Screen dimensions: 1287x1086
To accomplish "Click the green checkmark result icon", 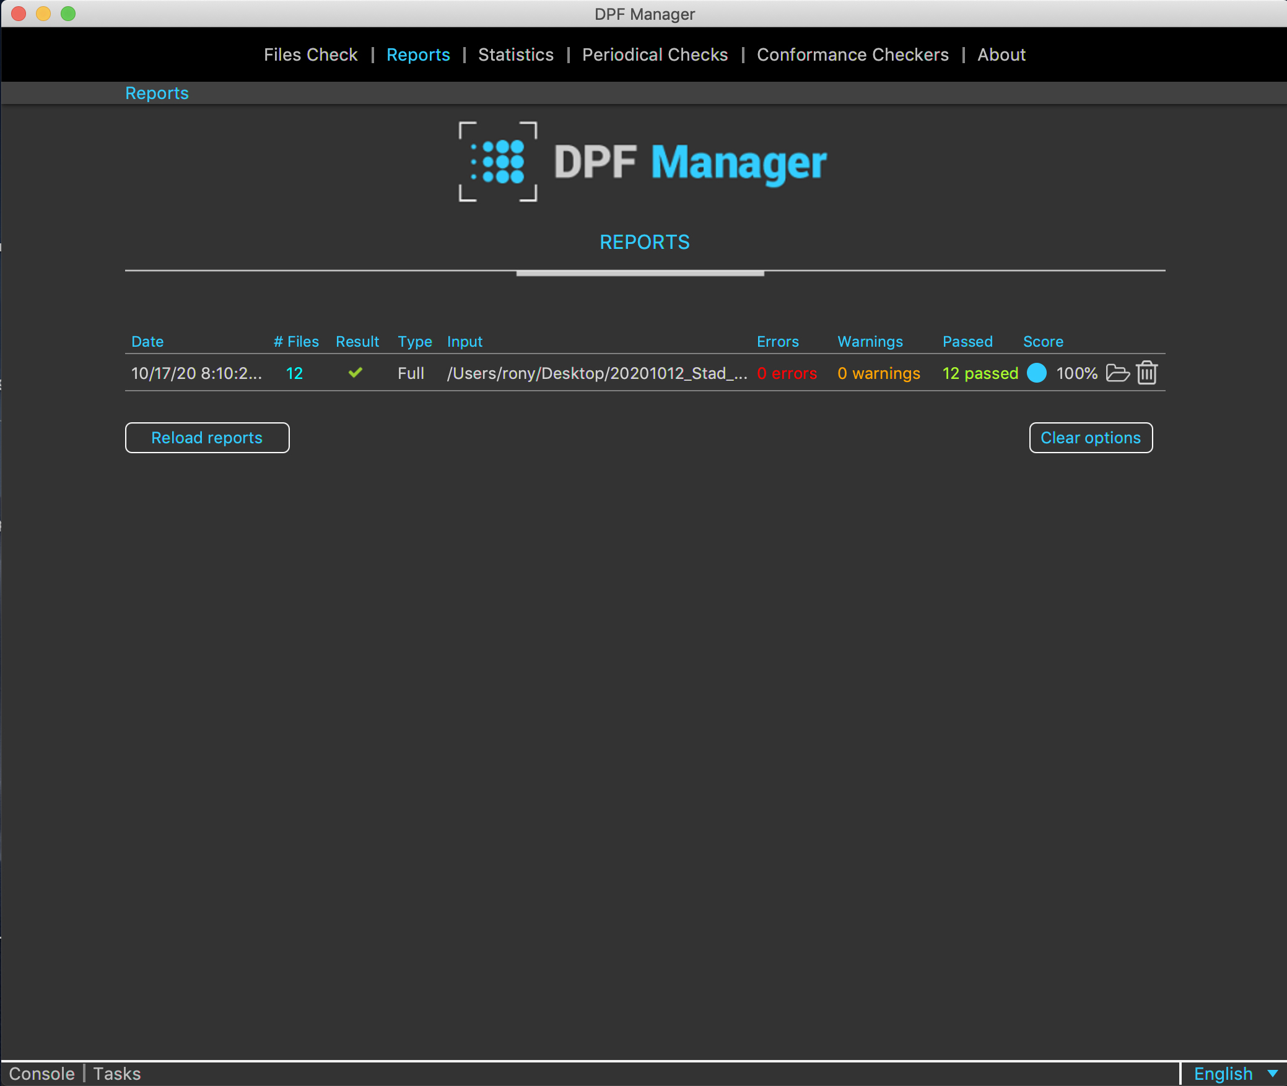I will [356, 373].
